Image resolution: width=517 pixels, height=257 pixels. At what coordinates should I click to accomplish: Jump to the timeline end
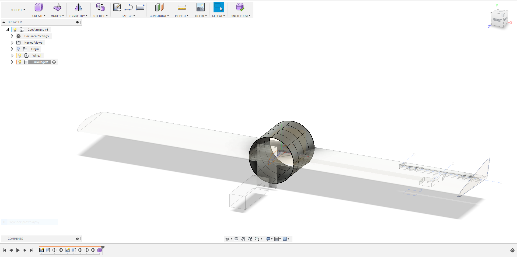[x=32, y=250]
